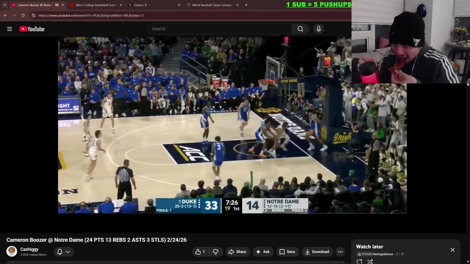
Task: Dislike the video with thumbs down
Action: [216, 252]
